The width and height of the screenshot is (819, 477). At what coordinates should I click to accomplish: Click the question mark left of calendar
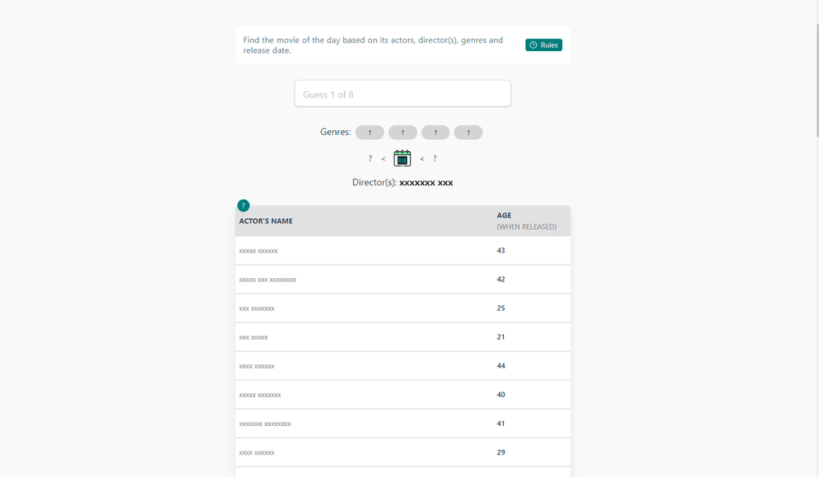pos(370,159)
